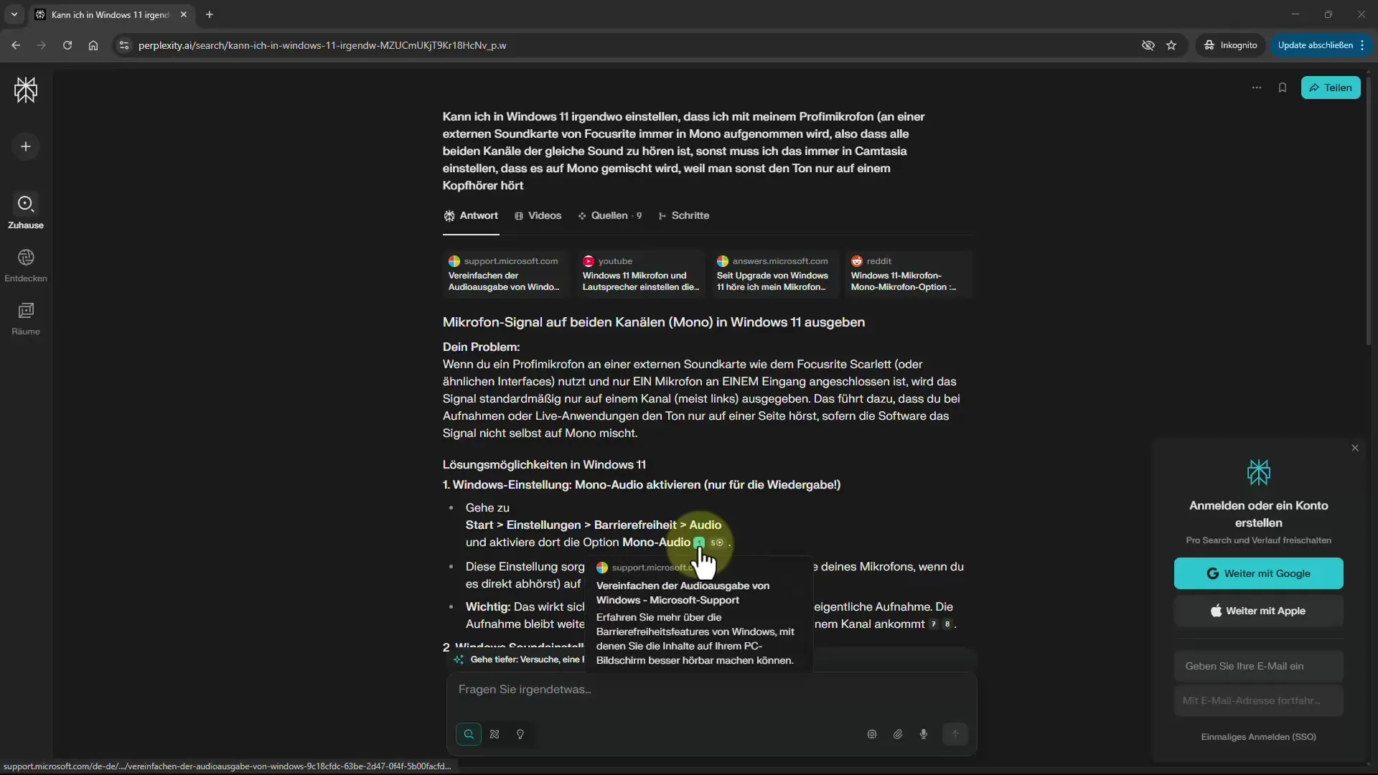1378x775 pixels.
Task: Select the Research mode icon in input bar
Action: (495, 734)
